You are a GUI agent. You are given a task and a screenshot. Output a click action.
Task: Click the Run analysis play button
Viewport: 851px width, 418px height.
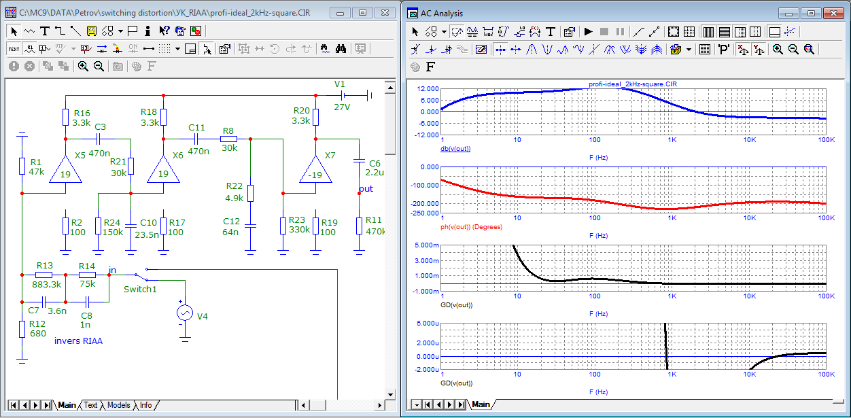coord(588,31)
